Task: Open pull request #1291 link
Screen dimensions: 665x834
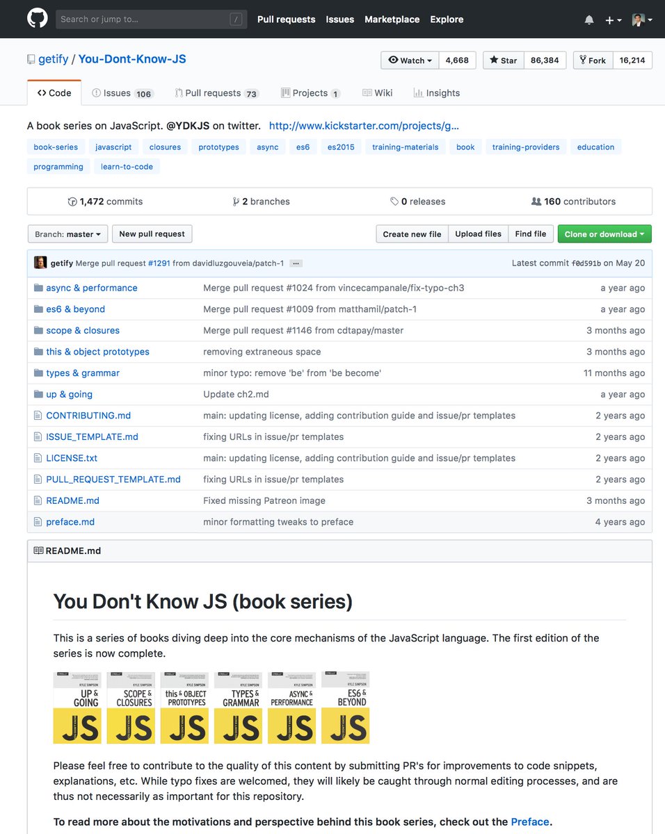Action: coord(159,263)
